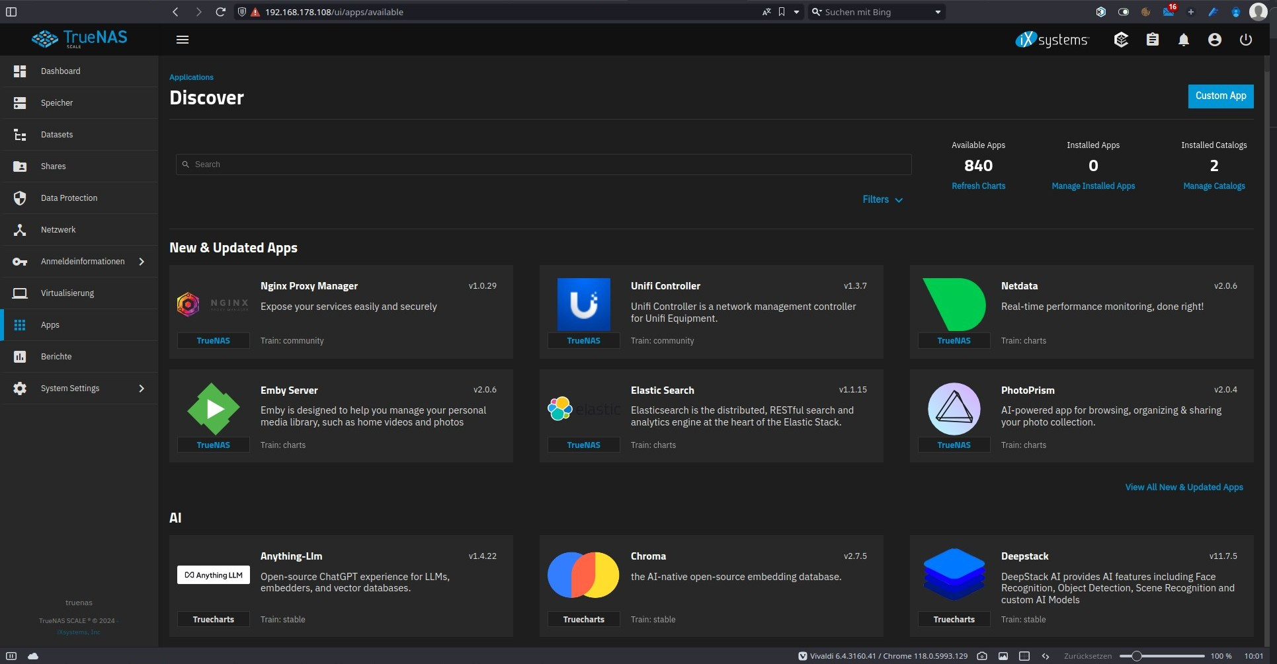This screenshot has width=1277, height=664.
Task: Select the Unifi Controller app logo
Action: [x=584, y=305]
